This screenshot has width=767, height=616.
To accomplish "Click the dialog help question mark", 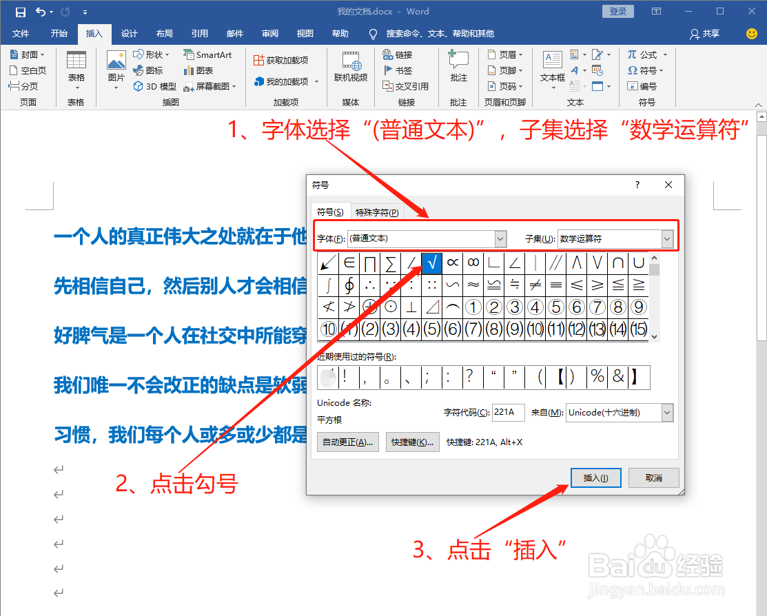I will click(637, 185).
